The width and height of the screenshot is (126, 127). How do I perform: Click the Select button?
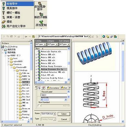click(64, 114)
